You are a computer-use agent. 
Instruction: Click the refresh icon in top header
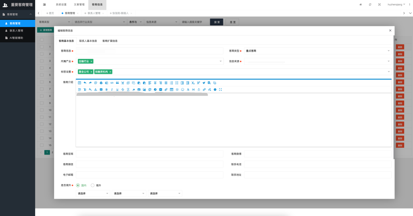[x=370, y=4]
